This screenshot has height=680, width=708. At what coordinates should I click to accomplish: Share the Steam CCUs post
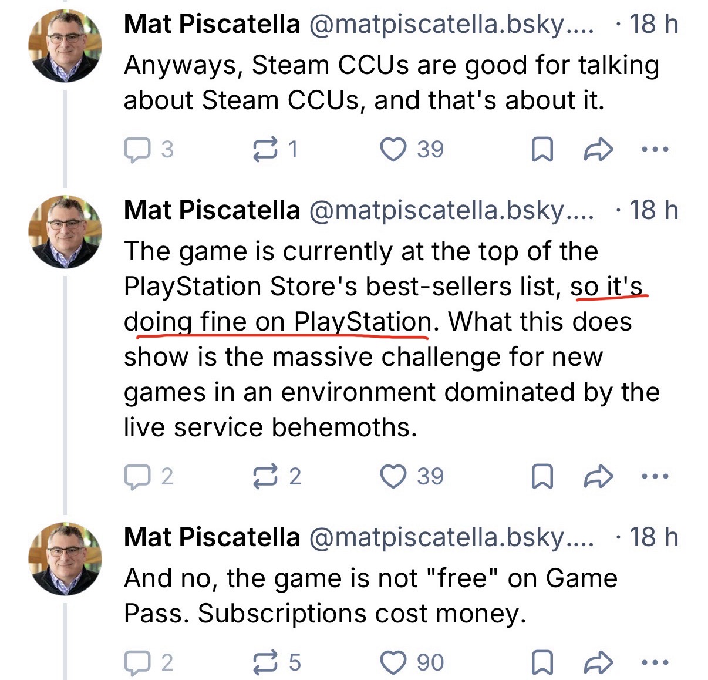[x=599, y=150]
